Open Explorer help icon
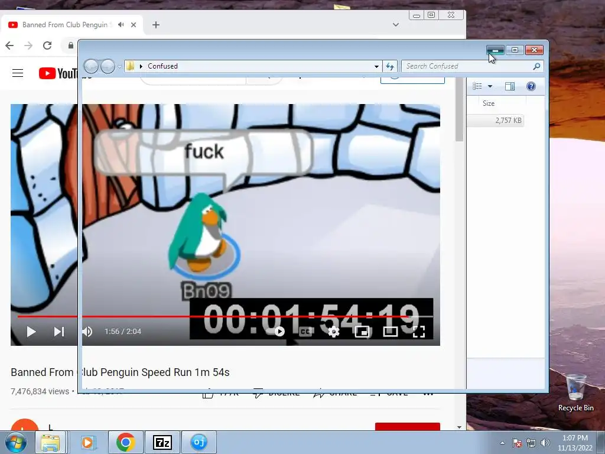The width and height of the screenshot is (605, 454). pyautogui.click(x=531, y=86)
